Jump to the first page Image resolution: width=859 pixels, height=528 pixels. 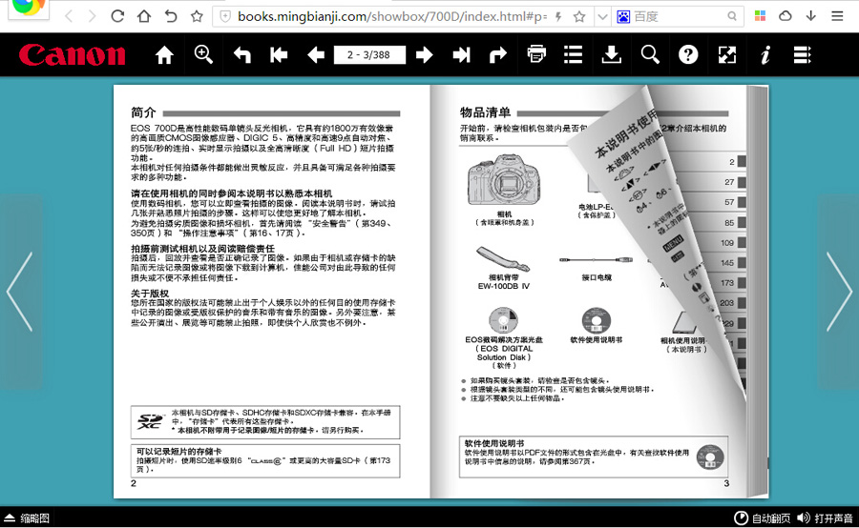click(x=279, y=54)
